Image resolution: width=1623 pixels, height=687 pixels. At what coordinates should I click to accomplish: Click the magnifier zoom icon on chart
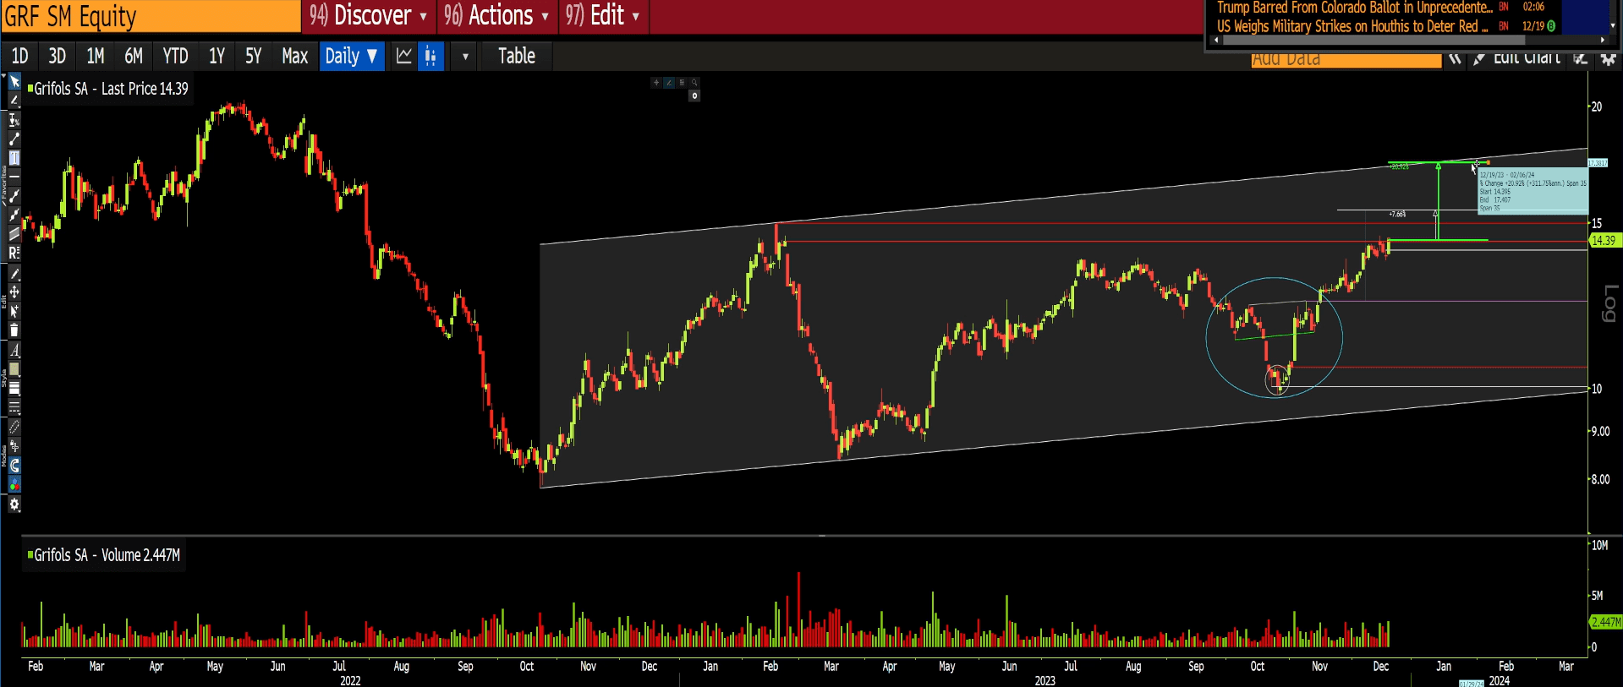point(694,83)
